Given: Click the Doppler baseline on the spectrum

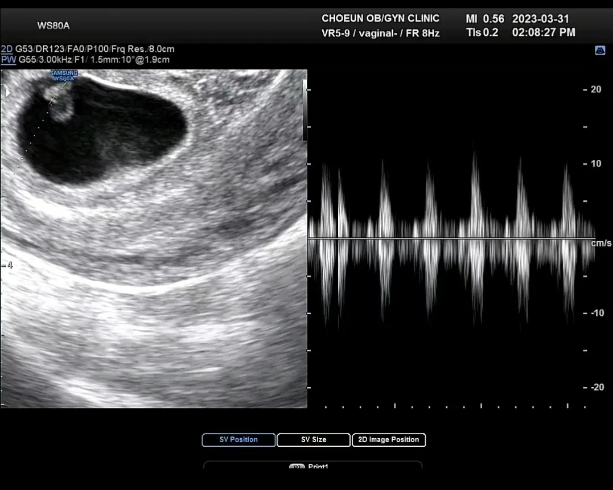Looking at the screenshot, I should pos(451,237).
